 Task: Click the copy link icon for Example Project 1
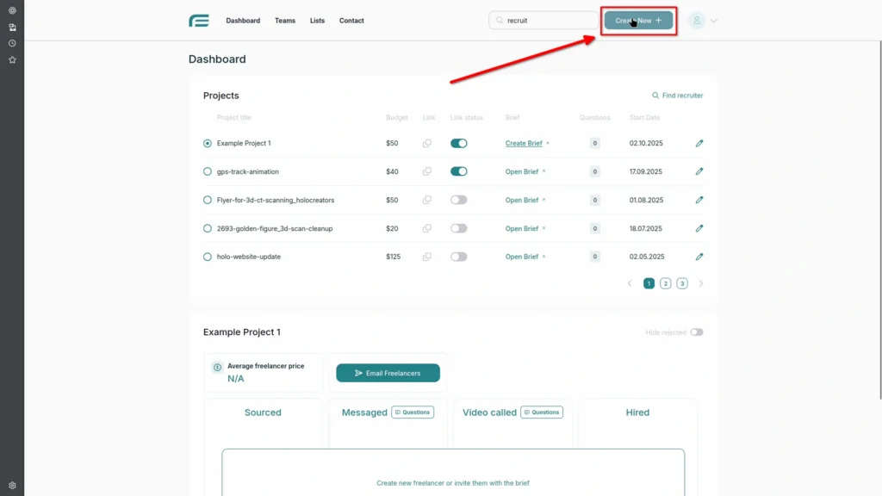click(x=427, y=143)
